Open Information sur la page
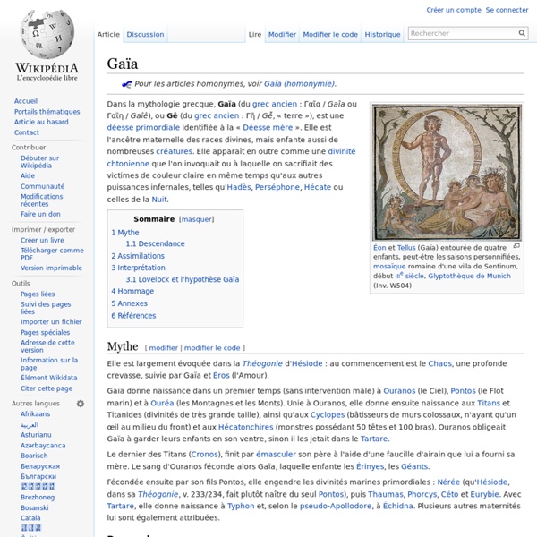Image resolution: width=537 pixels, height=537 pixels. point(49,363)
